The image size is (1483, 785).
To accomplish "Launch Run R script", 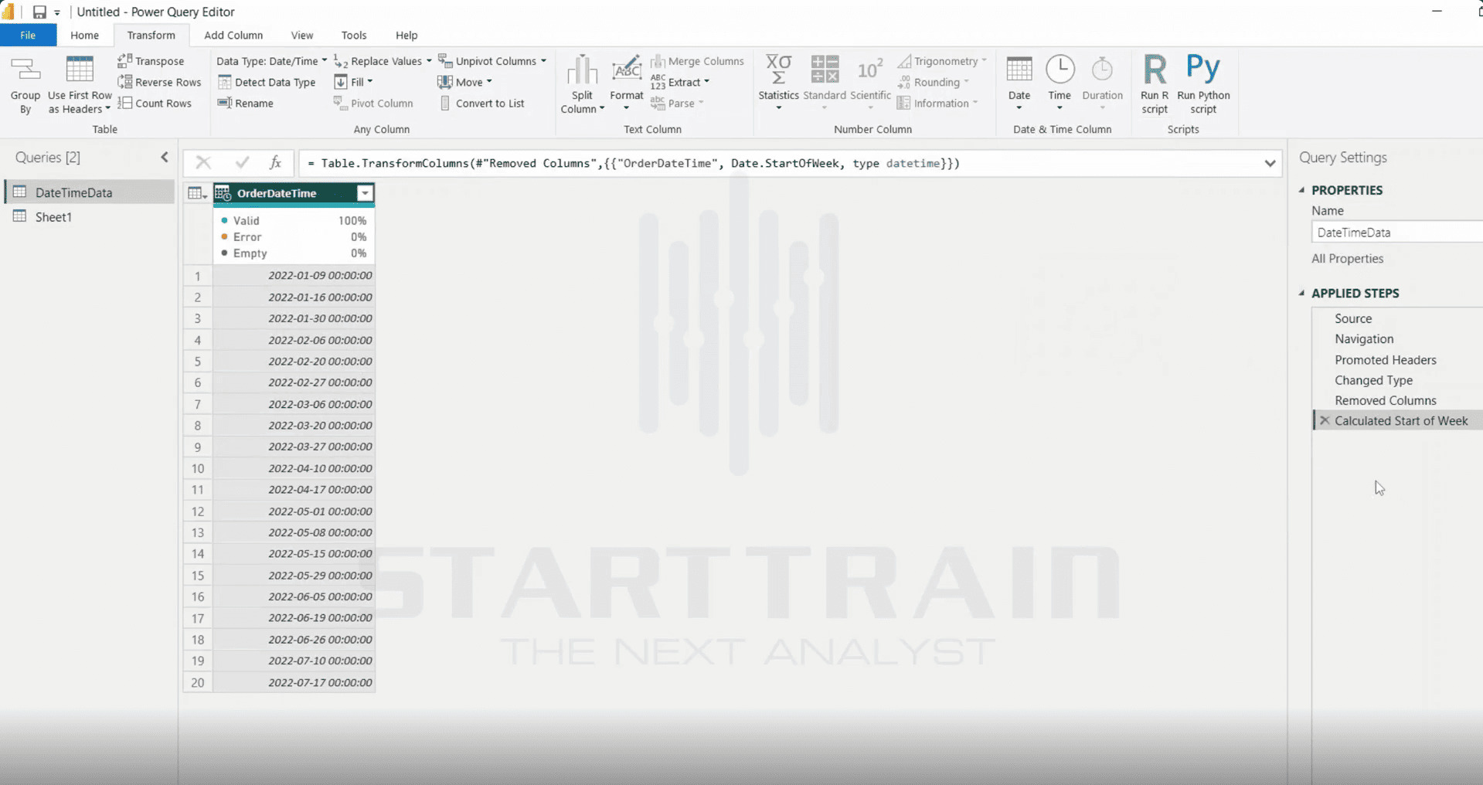I will click(x=1155, y=84).
